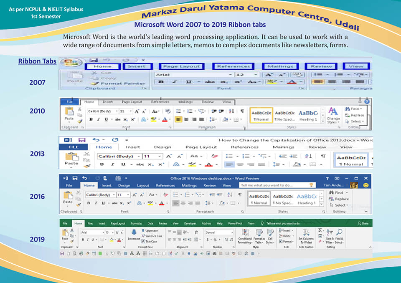The height and width of the screenshot is (283, 401).
Task: Toggle align left in the 2010 Paragraph group
Action: 178,119
